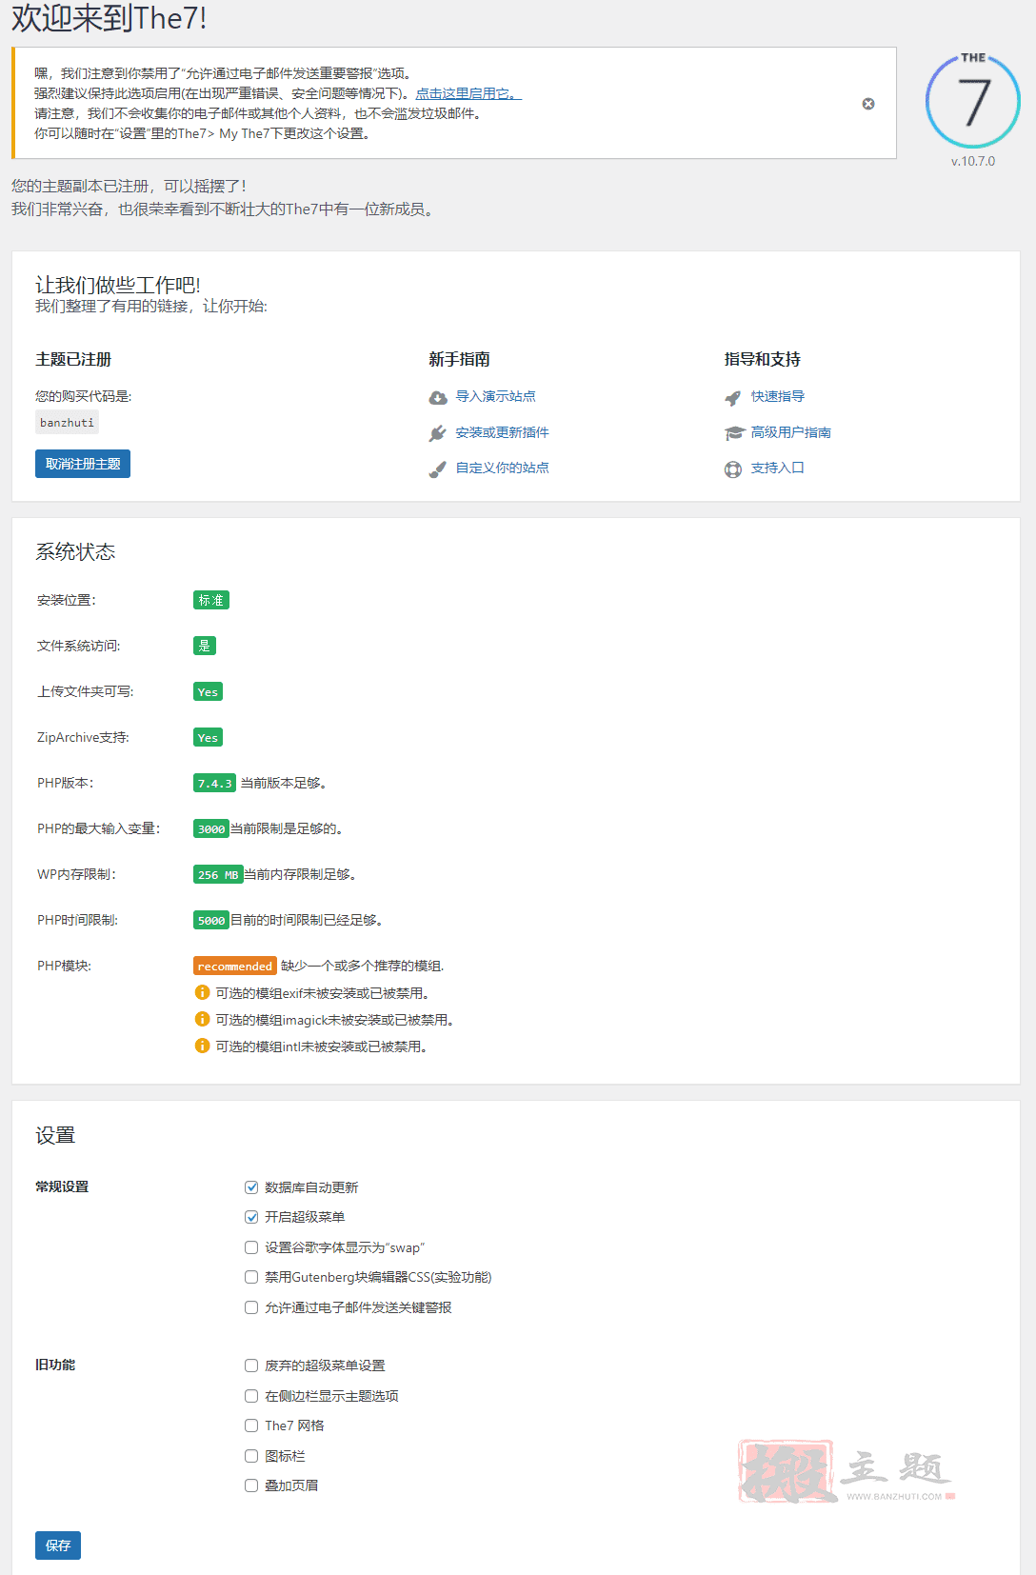The width and height of the screenshot is (1036, 1575).
Task: Open 安装或更新插件 link
Action: pos(502,432)
